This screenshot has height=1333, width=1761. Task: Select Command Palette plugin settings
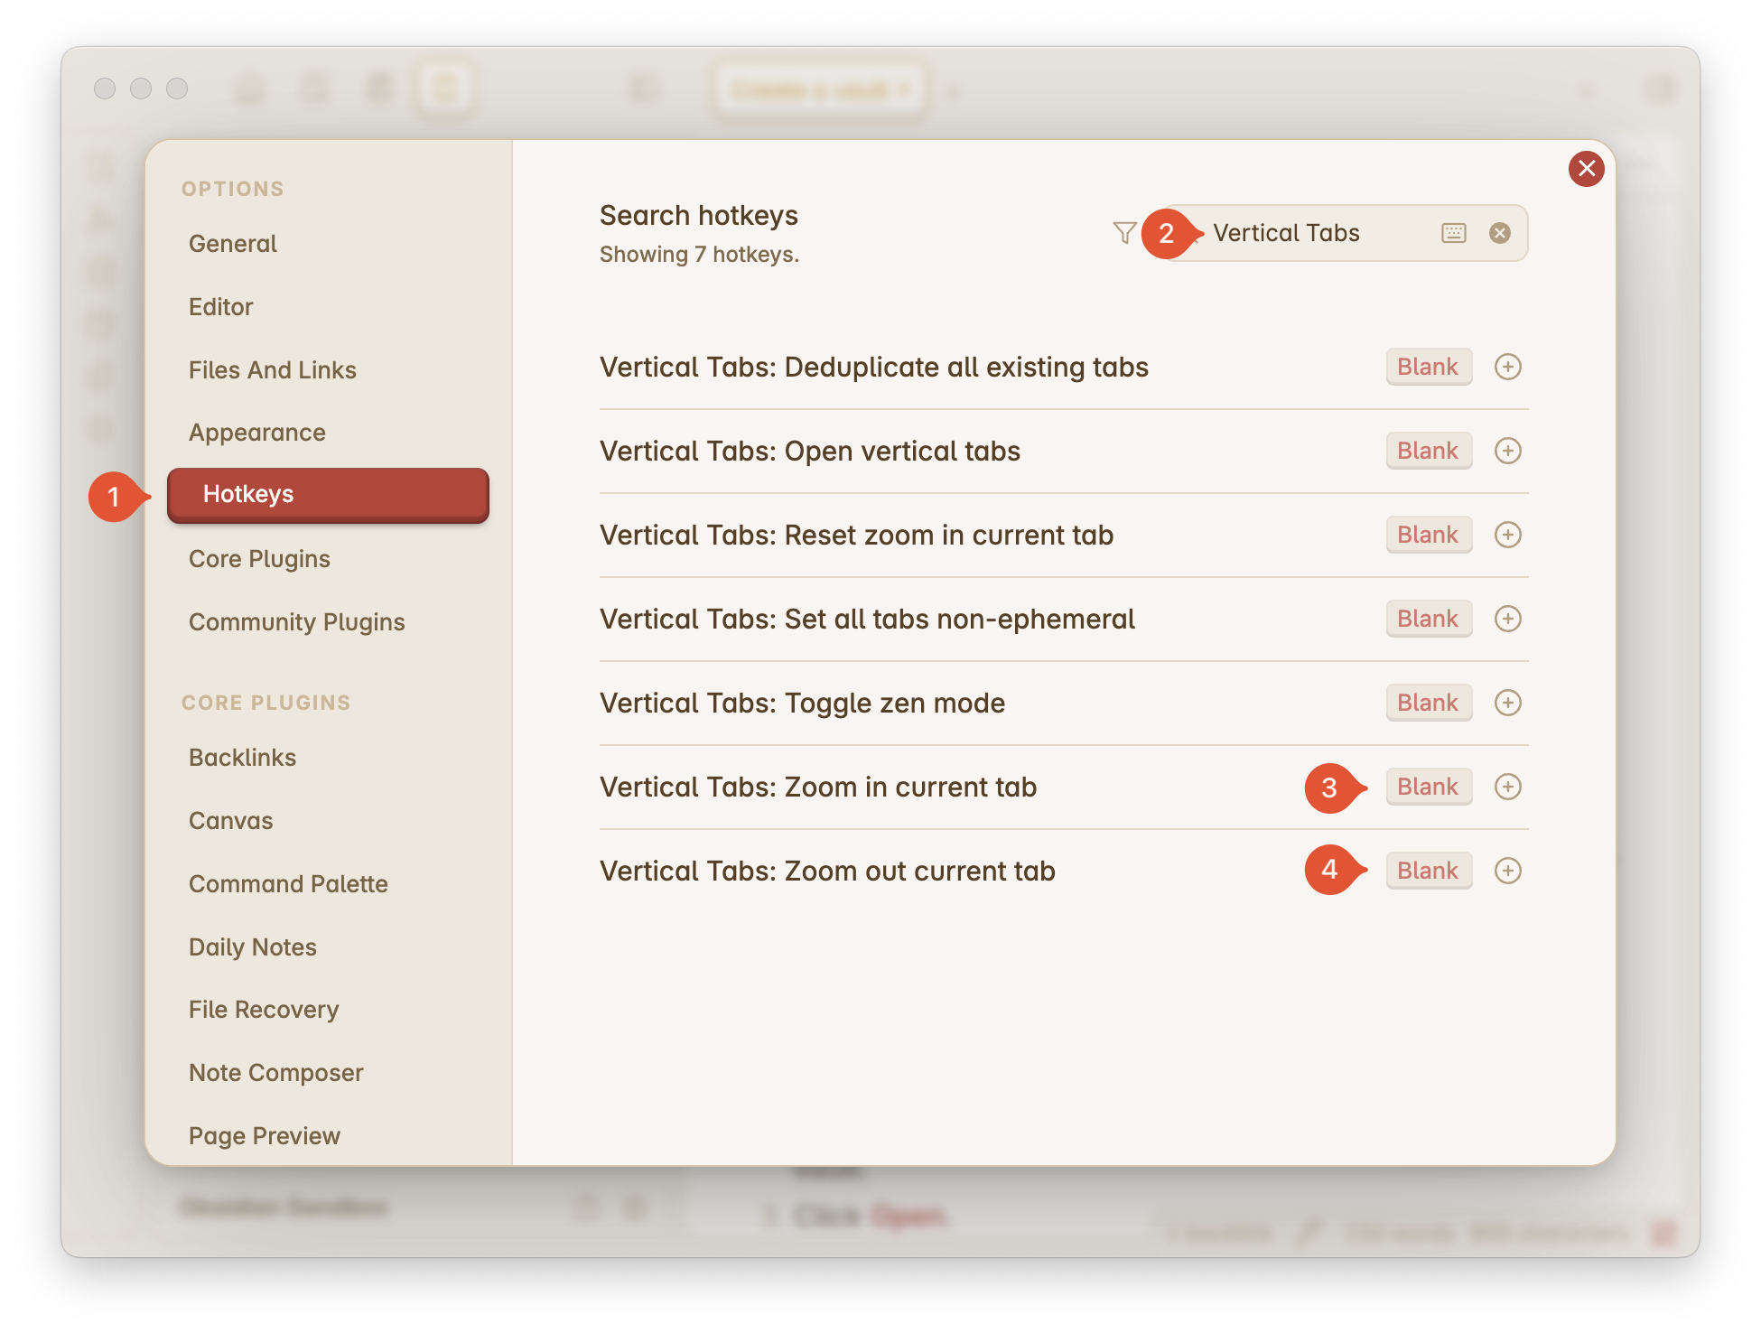288,884
